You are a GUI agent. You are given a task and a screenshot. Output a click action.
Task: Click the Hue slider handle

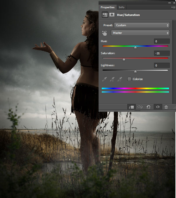[135, 47]
